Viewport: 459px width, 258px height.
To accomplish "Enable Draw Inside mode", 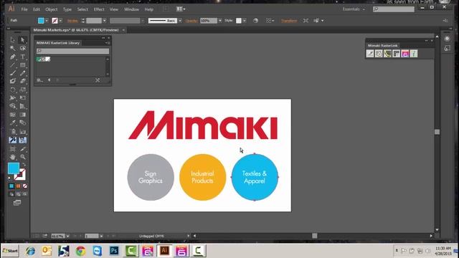I will click(x=25, y=194).
